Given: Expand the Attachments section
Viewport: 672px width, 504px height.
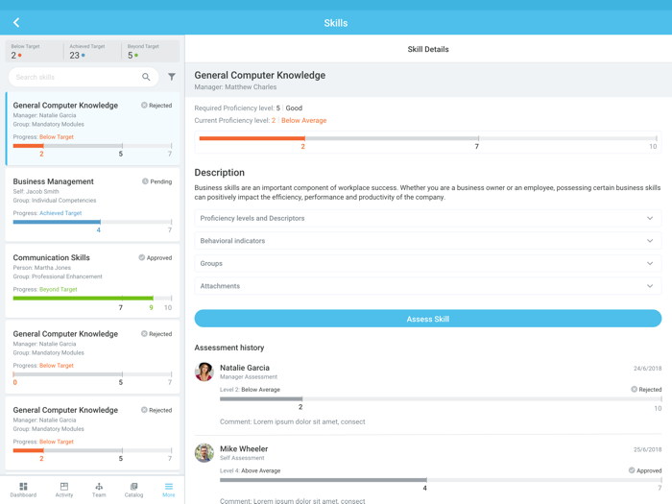Looking at the screenshot, I should (x=428, y=286).
